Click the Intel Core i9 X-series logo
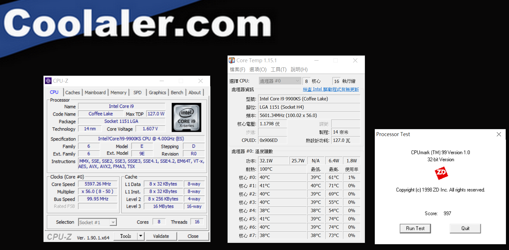 pos(186,117)
